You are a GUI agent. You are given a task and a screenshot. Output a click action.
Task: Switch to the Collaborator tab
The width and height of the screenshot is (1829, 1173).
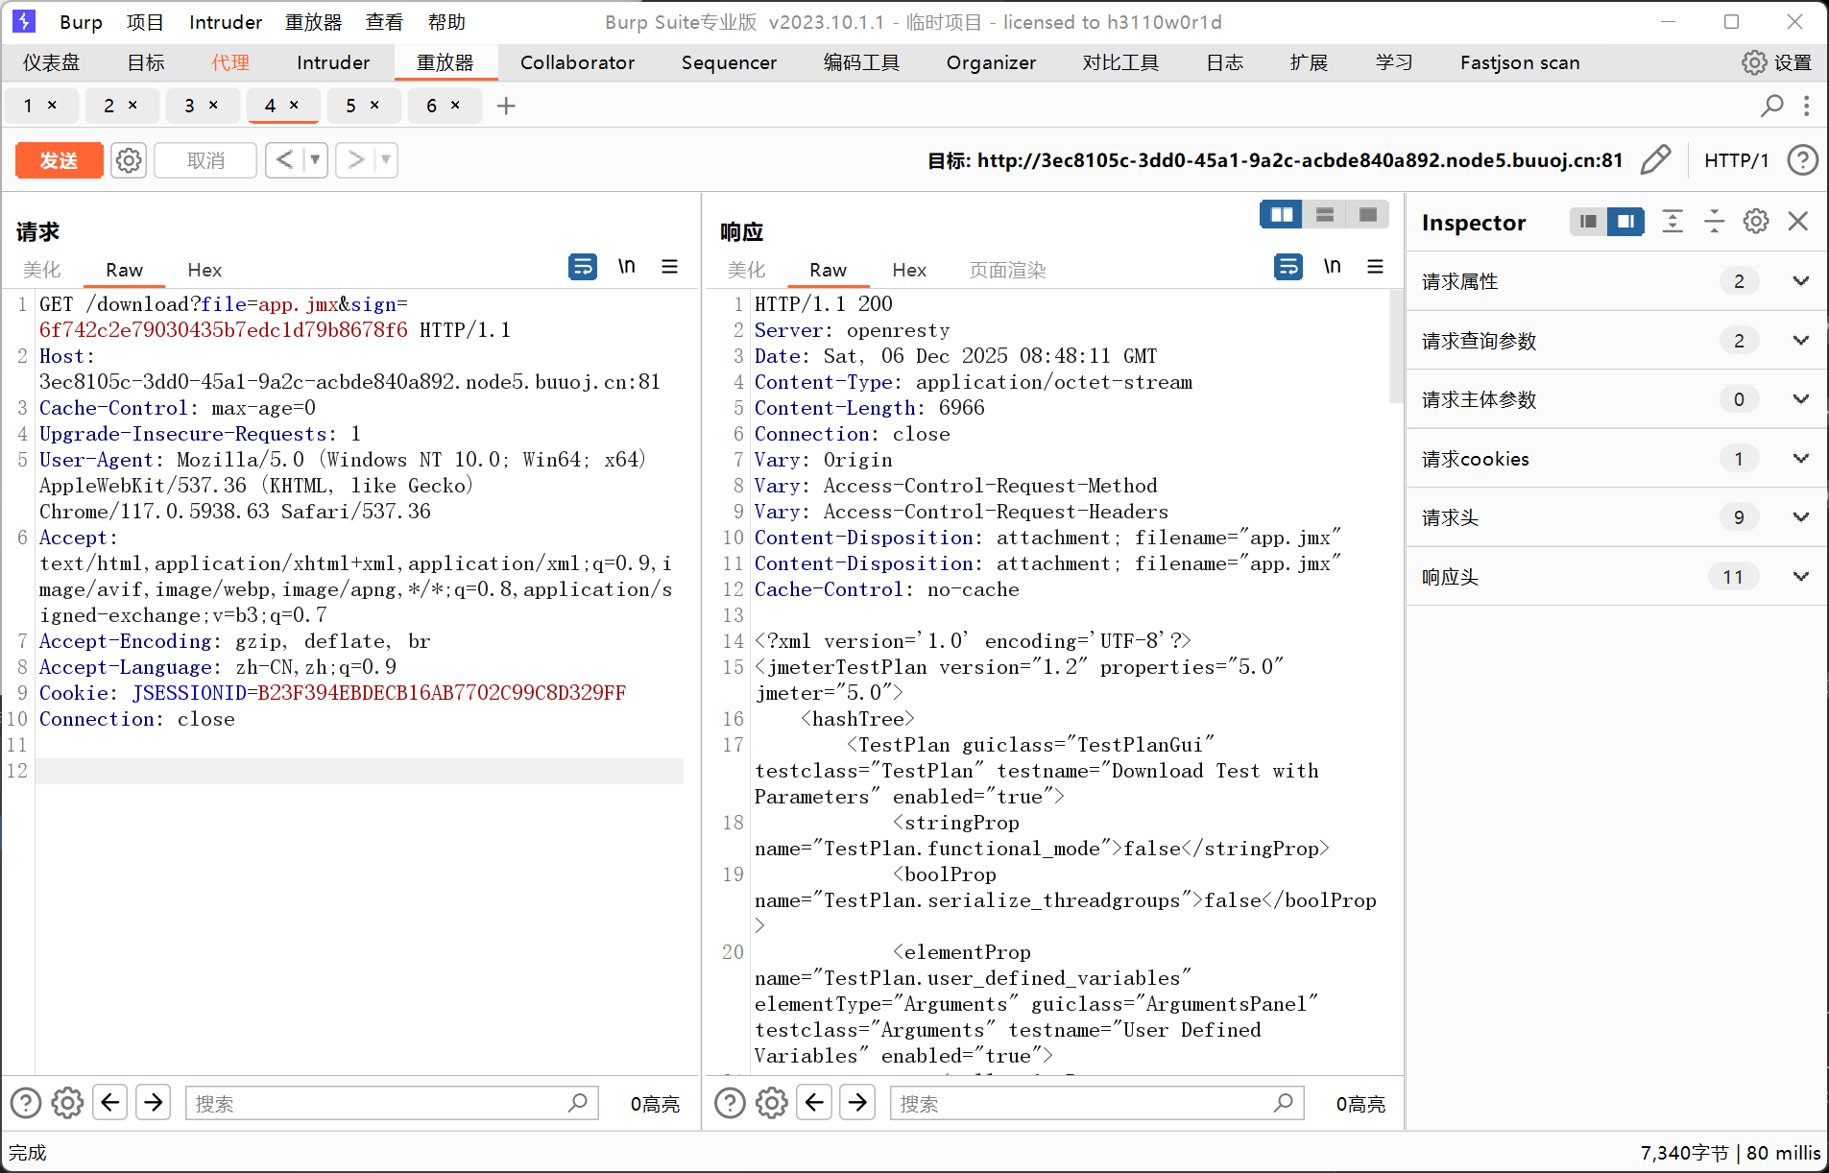pyautogui.click(x=577, y=62)
